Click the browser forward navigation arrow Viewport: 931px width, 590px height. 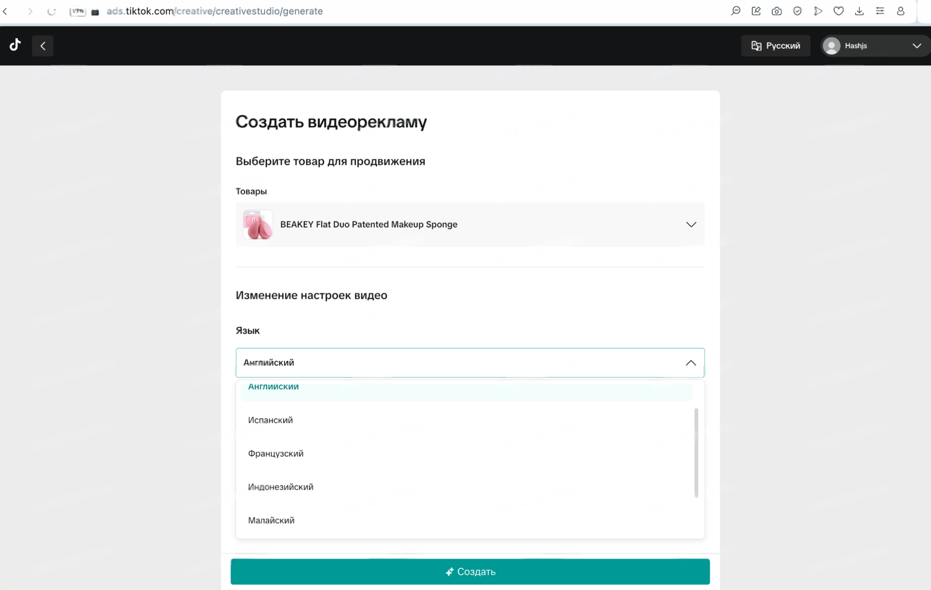pyautogui.click(x=30, y=11)
